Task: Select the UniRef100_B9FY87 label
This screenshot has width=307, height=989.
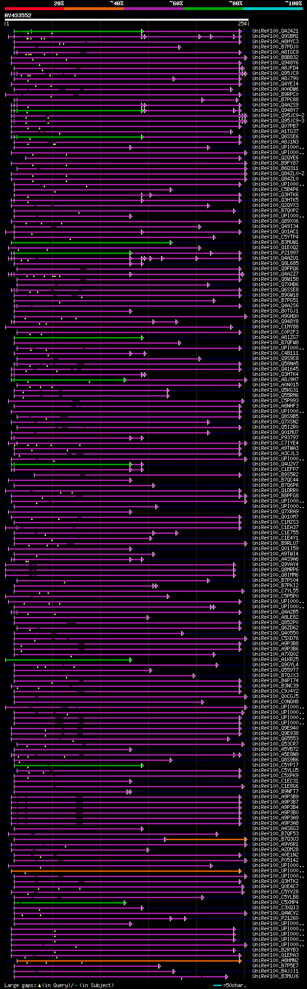Action: 275,163
